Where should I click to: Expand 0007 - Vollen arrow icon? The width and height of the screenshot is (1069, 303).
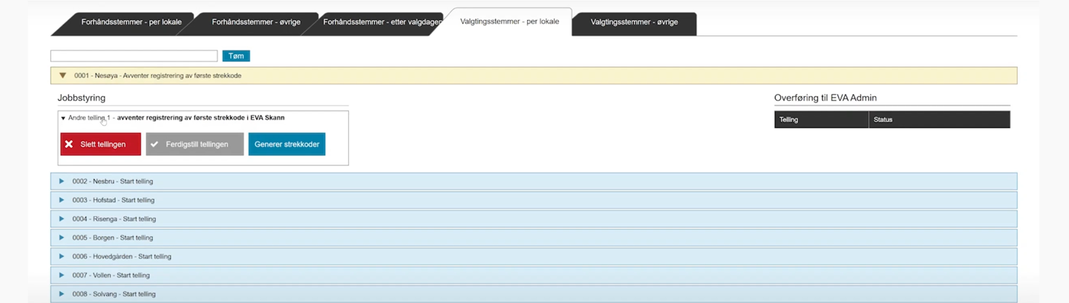coord(62,276)
